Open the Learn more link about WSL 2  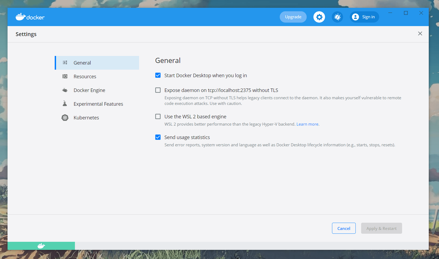click(307, 124)
